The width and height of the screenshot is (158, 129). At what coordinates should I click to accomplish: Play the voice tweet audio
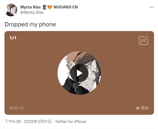pos(79,73)
